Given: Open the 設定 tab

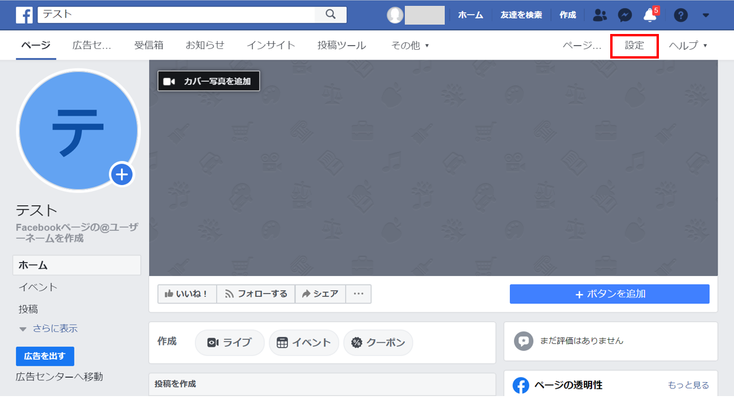Looking at the screenshot, I should tap(634, 45).
